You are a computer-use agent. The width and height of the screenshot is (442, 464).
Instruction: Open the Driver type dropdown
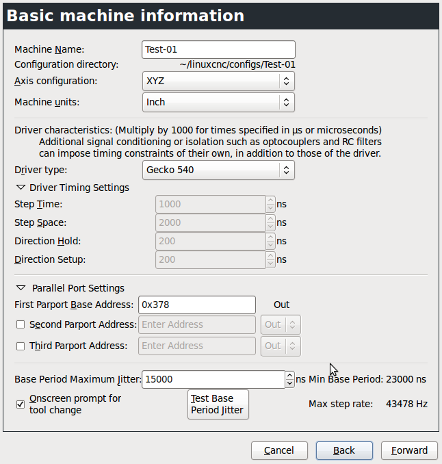coord(218,170)
